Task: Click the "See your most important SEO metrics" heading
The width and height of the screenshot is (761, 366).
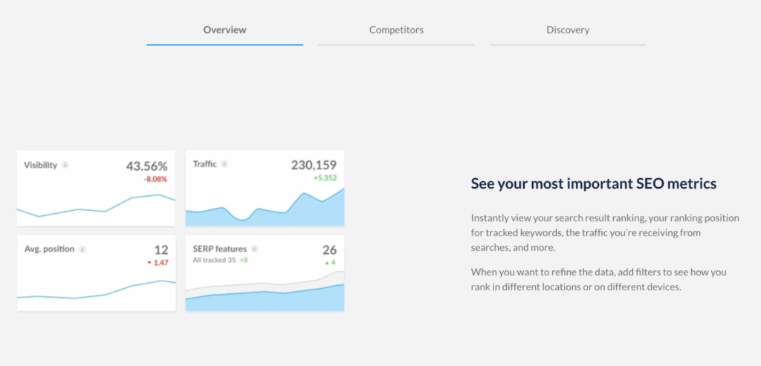Action: [593, 183]
